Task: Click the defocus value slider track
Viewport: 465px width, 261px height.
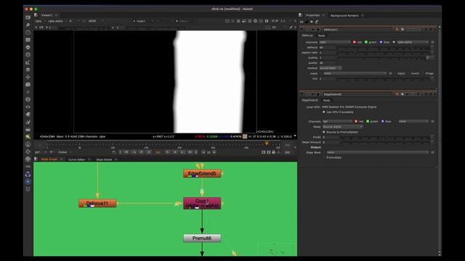Action: point(384,47)
